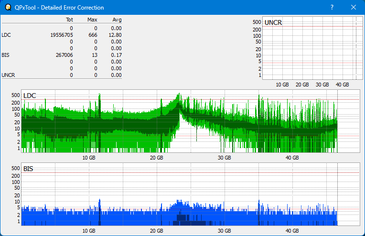365x236 pixels.
Task: Click the 40 GB label under BIS graph
Action: click(292, 231)
